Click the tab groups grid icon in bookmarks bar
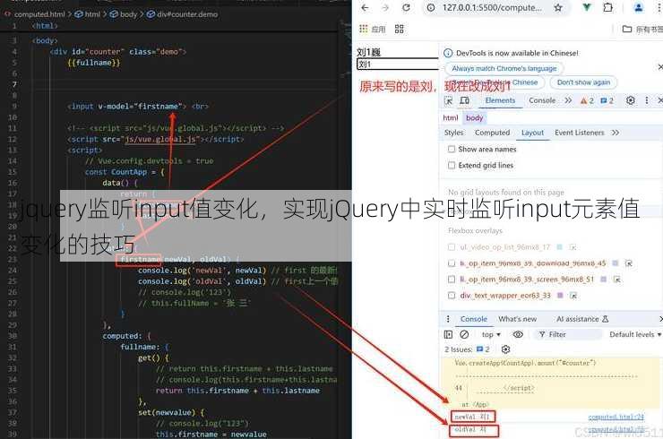This screenshot has height=439, width=663. click(400, 29)
